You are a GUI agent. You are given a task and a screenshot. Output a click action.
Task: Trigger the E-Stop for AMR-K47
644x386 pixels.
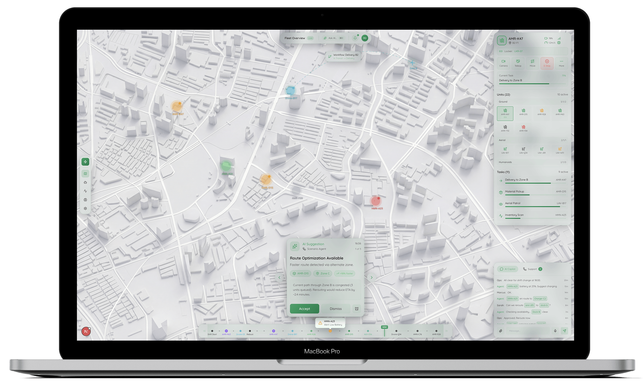pyautogui.click(x=547, y=63)
